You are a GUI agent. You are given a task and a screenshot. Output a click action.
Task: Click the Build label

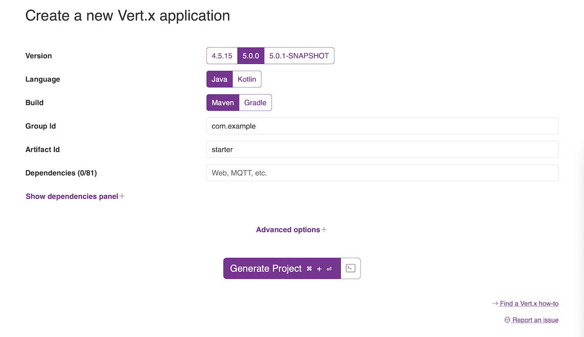34,103
